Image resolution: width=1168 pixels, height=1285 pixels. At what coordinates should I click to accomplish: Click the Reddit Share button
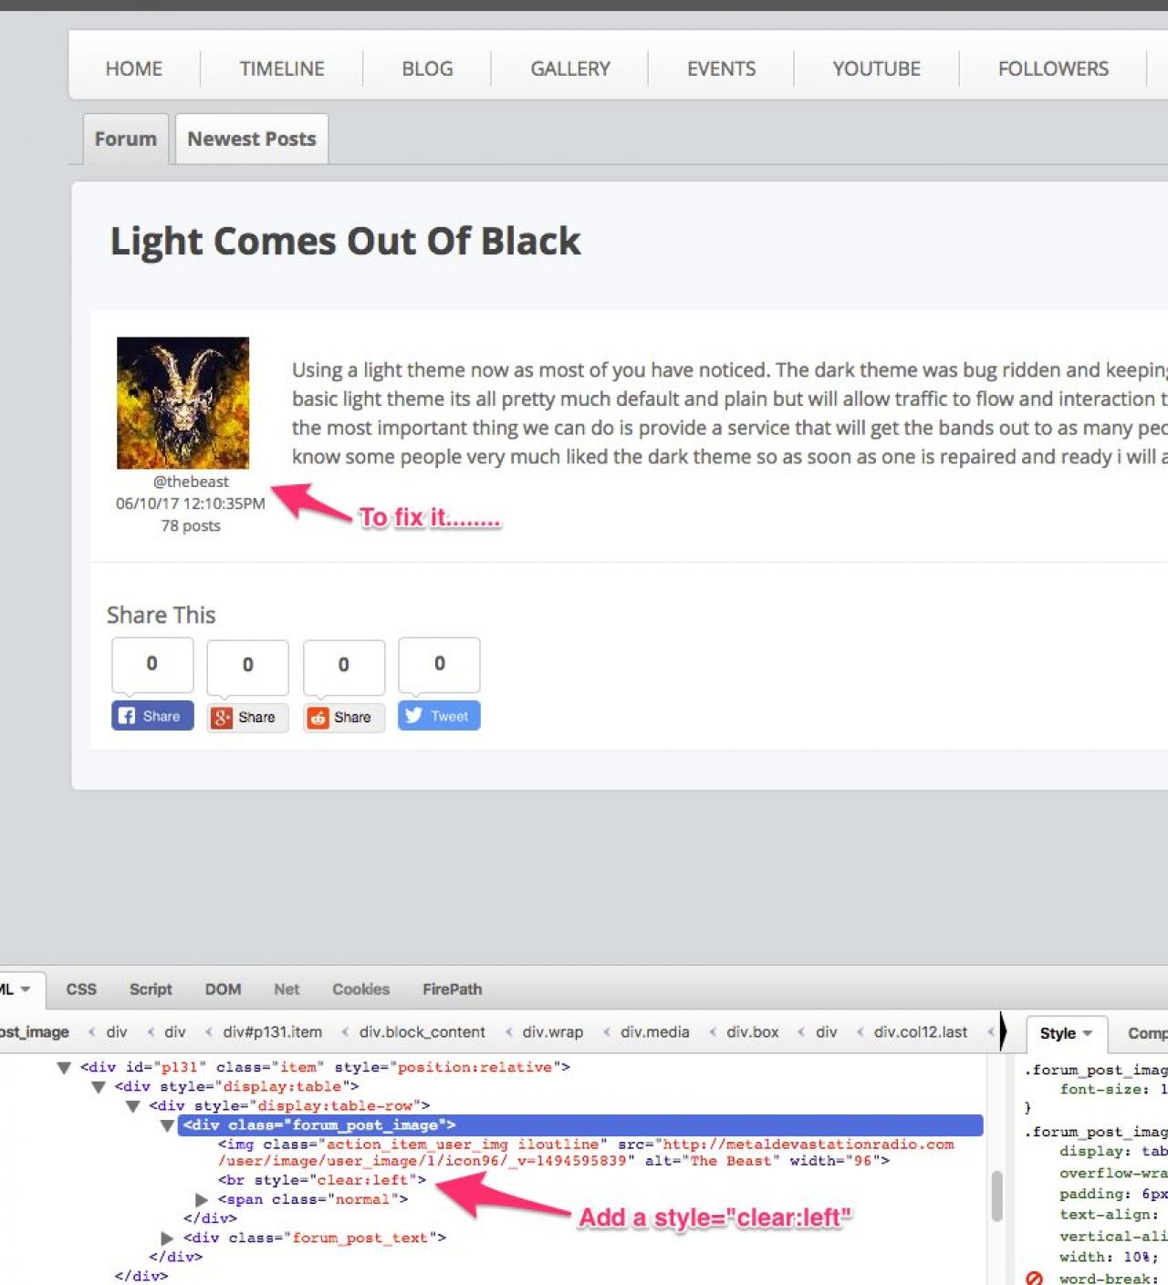coord(343,717)
